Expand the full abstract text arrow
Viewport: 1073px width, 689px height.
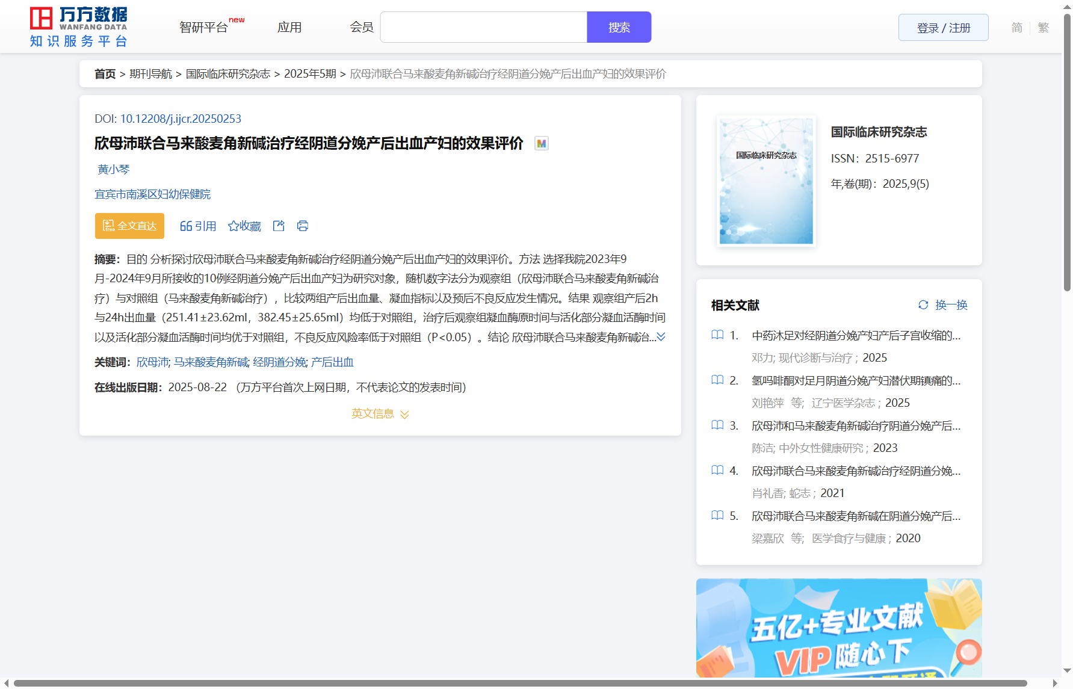click(661, 337)
